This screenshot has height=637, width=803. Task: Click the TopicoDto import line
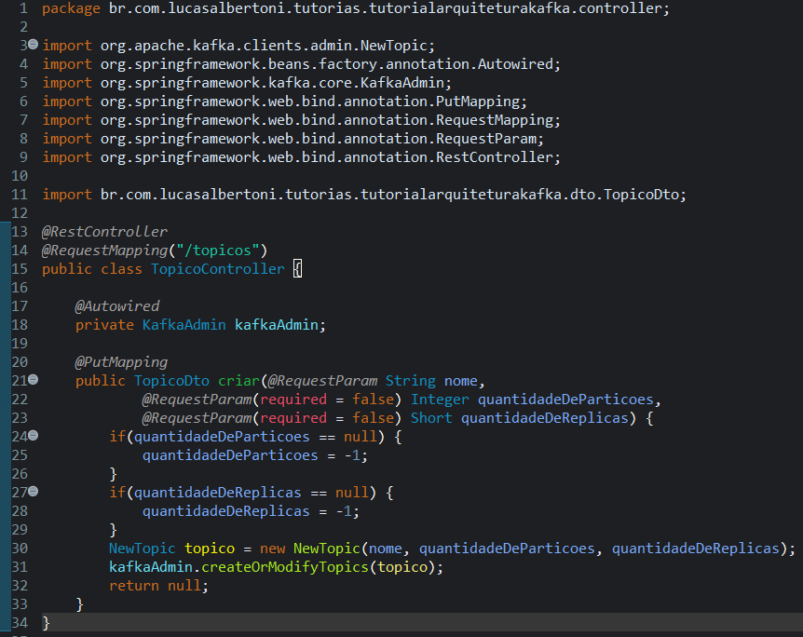point(363,194)
